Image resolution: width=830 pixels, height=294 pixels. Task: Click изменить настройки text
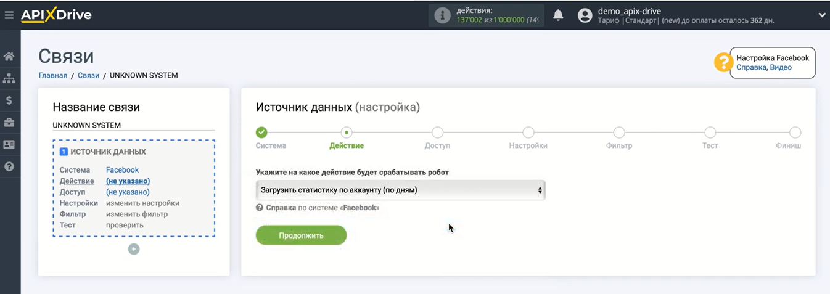pyautogui.click(x=142, y=203)
